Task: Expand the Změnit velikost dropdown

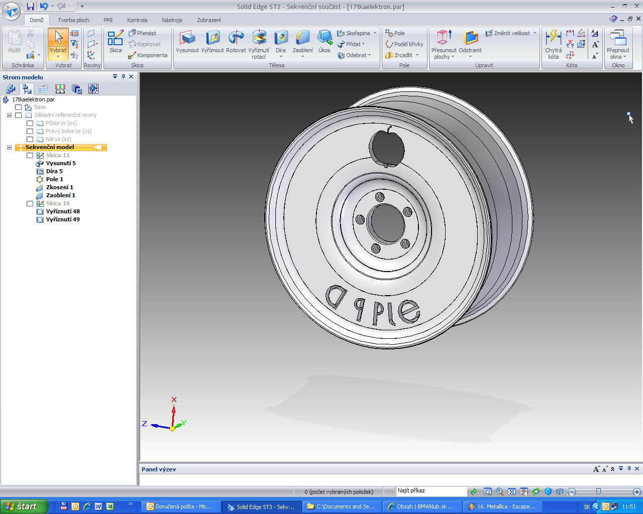Action: pyautogui.click(x=534, y=33)
